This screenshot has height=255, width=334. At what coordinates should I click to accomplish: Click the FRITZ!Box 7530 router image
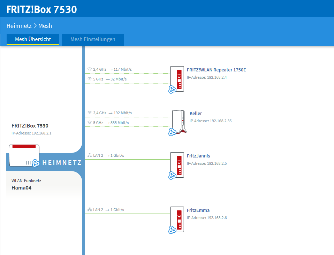24,155
